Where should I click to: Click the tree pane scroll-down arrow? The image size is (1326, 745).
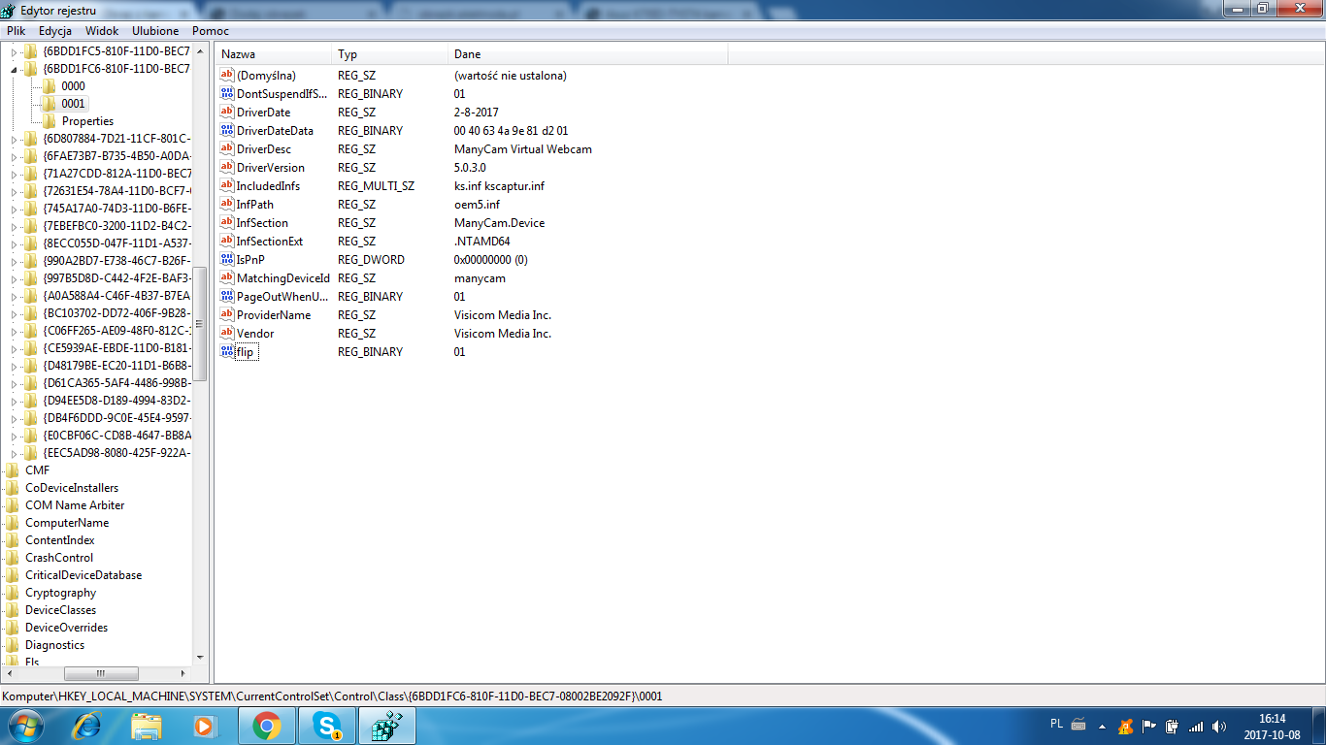(x=200, y=657)
